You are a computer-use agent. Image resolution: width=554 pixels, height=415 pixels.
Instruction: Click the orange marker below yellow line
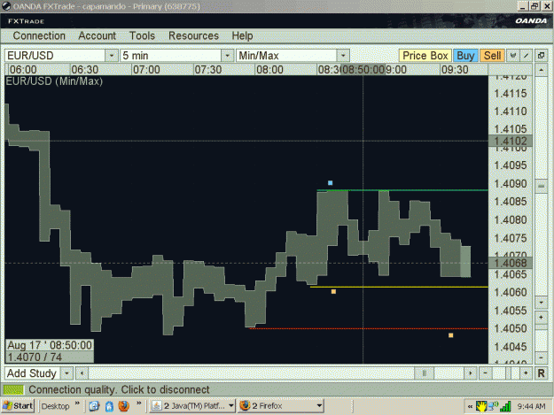tap(333, 291)
